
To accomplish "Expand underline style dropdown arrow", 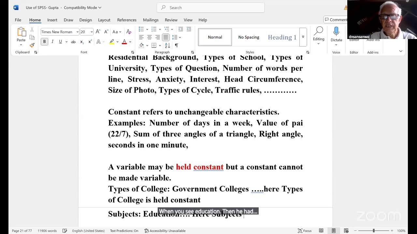I will (66, 42).
